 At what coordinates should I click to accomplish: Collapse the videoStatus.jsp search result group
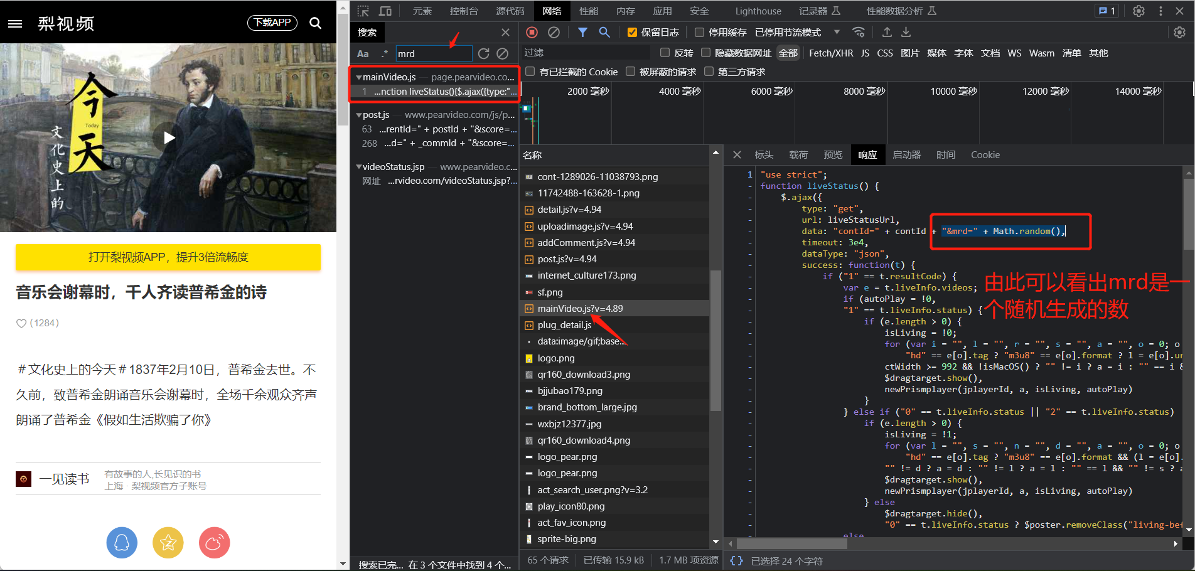pos(358,167)
